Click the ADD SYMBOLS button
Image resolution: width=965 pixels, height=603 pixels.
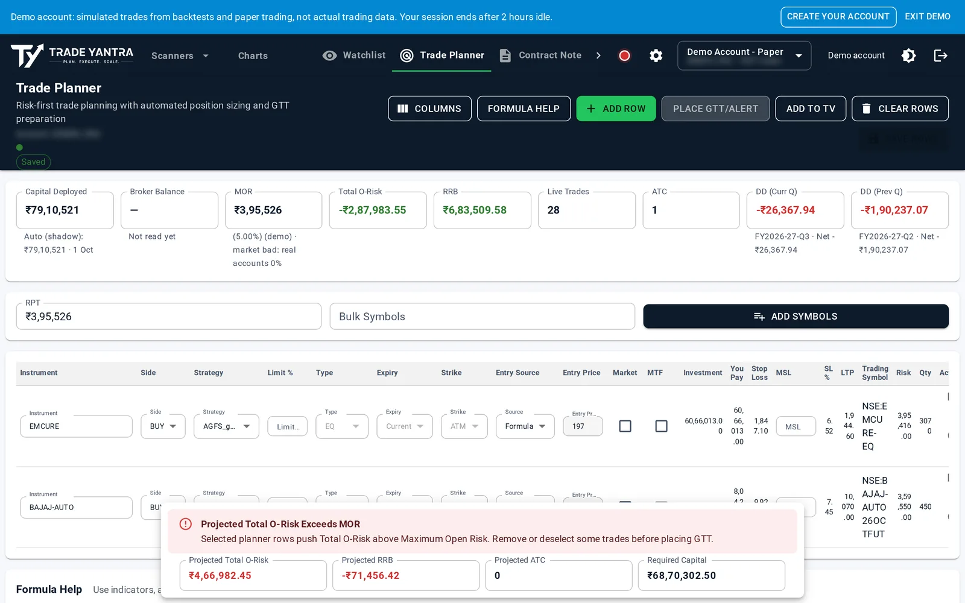796,317
